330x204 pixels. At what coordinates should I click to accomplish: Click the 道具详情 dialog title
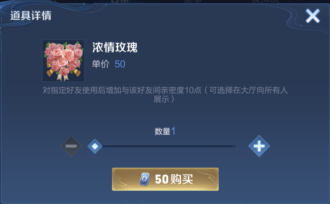point(31,16)
